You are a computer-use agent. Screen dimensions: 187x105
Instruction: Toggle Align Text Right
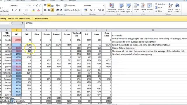pyautogui.click(x=52, y=10)
